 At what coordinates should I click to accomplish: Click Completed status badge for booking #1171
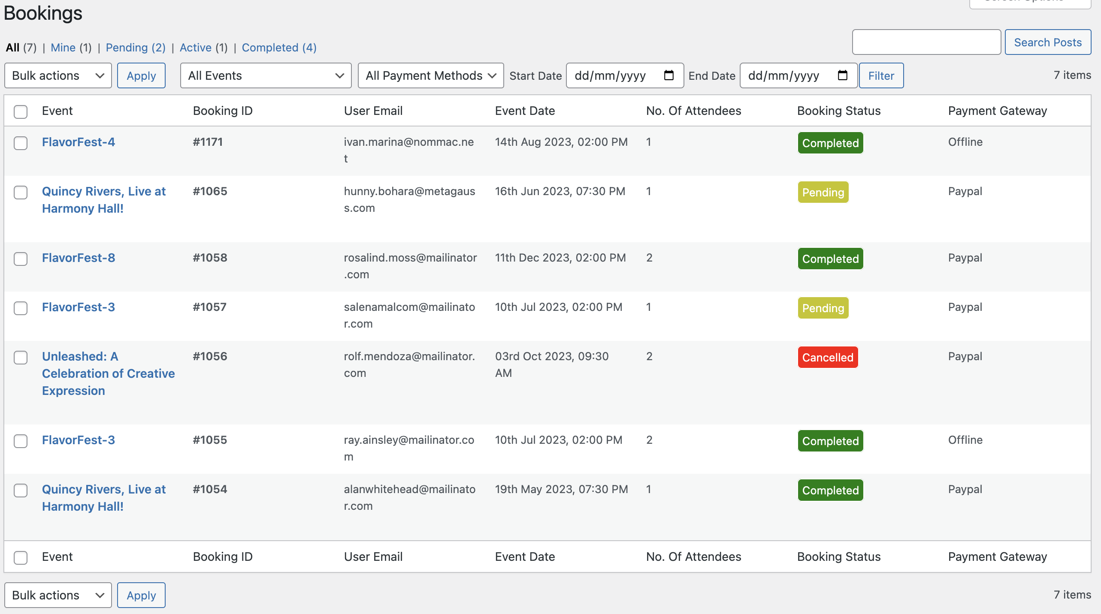pyautogui.click(x=830, y=143)
